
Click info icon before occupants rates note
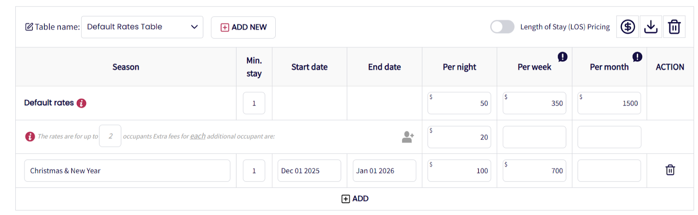[x=30, y=137]
